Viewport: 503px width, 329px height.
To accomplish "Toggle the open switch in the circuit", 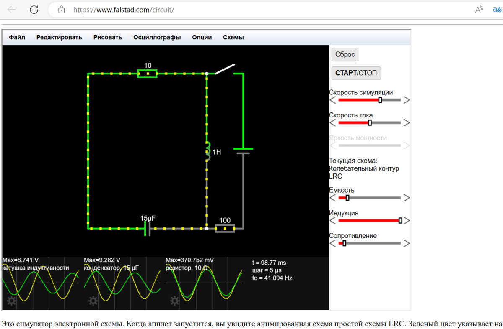I will pos(225,69).
